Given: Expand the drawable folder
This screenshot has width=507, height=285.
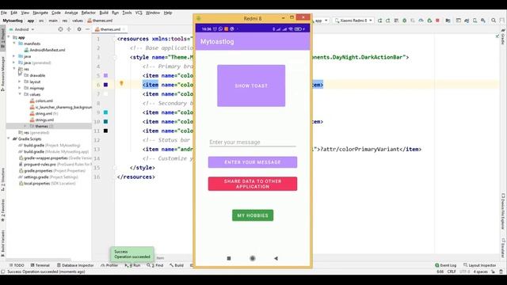Looking at the screenshot, I should coord(20,75).
